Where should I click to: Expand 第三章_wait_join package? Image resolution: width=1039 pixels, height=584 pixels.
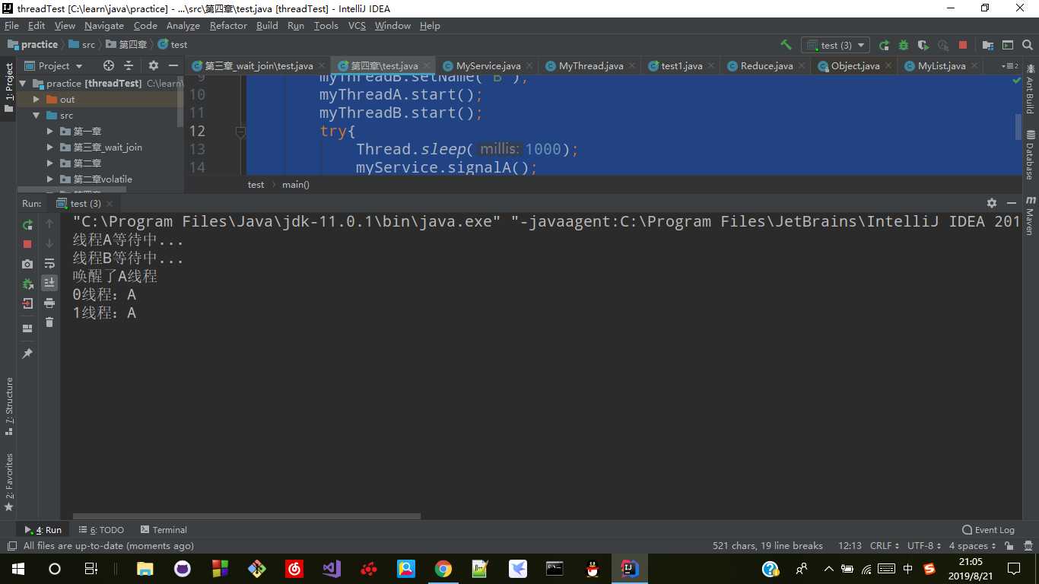(49, 148)
